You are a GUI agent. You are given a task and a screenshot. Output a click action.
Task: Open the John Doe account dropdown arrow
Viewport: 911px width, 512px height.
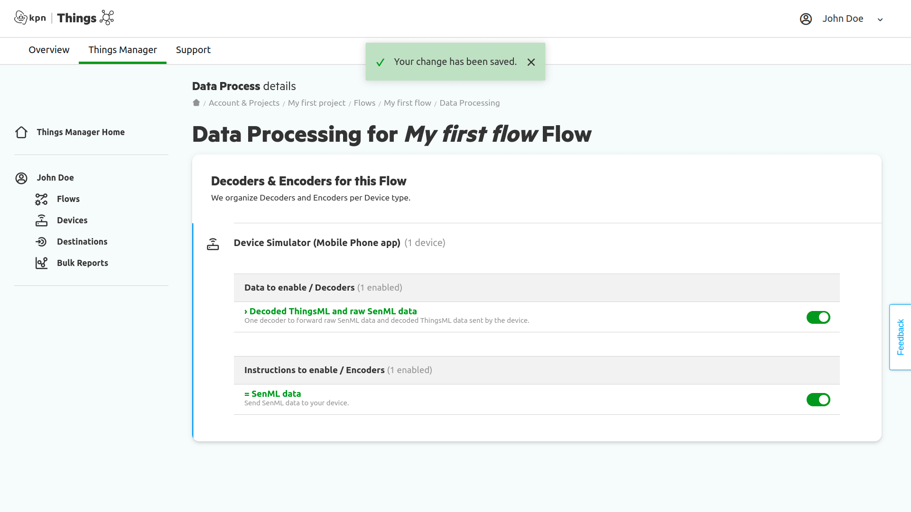[880, 19]
